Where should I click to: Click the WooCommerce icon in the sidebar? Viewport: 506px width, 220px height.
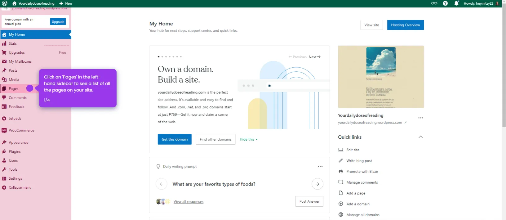click(x=4, y=130)
